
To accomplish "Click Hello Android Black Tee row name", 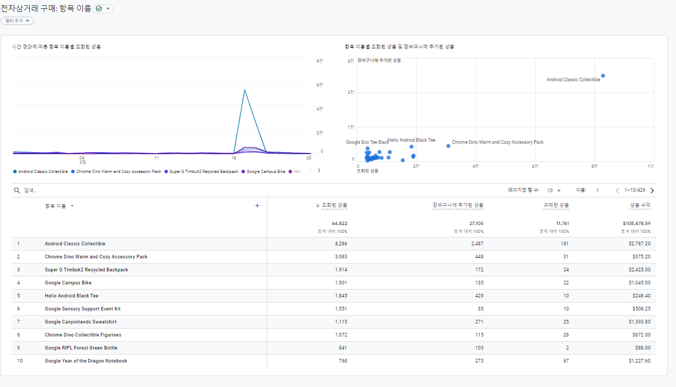I will tap(71, 296).
